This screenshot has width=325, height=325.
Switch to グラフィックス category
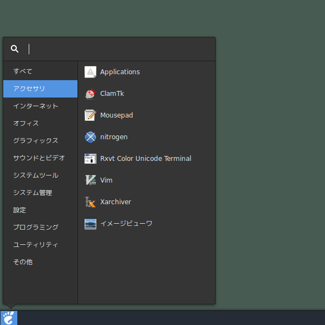point(41,141)
